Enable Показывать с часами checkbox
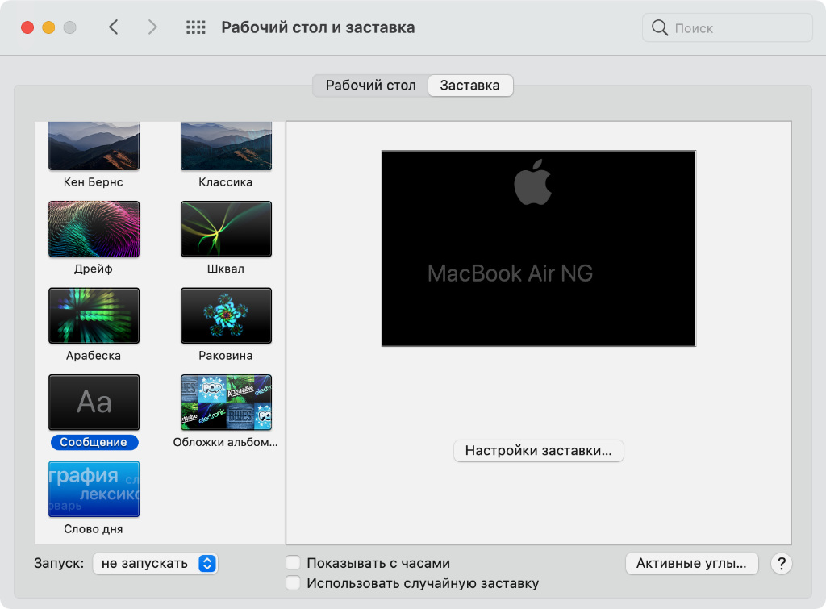Viewport: 826px width, 609px height. click(294, 564)
